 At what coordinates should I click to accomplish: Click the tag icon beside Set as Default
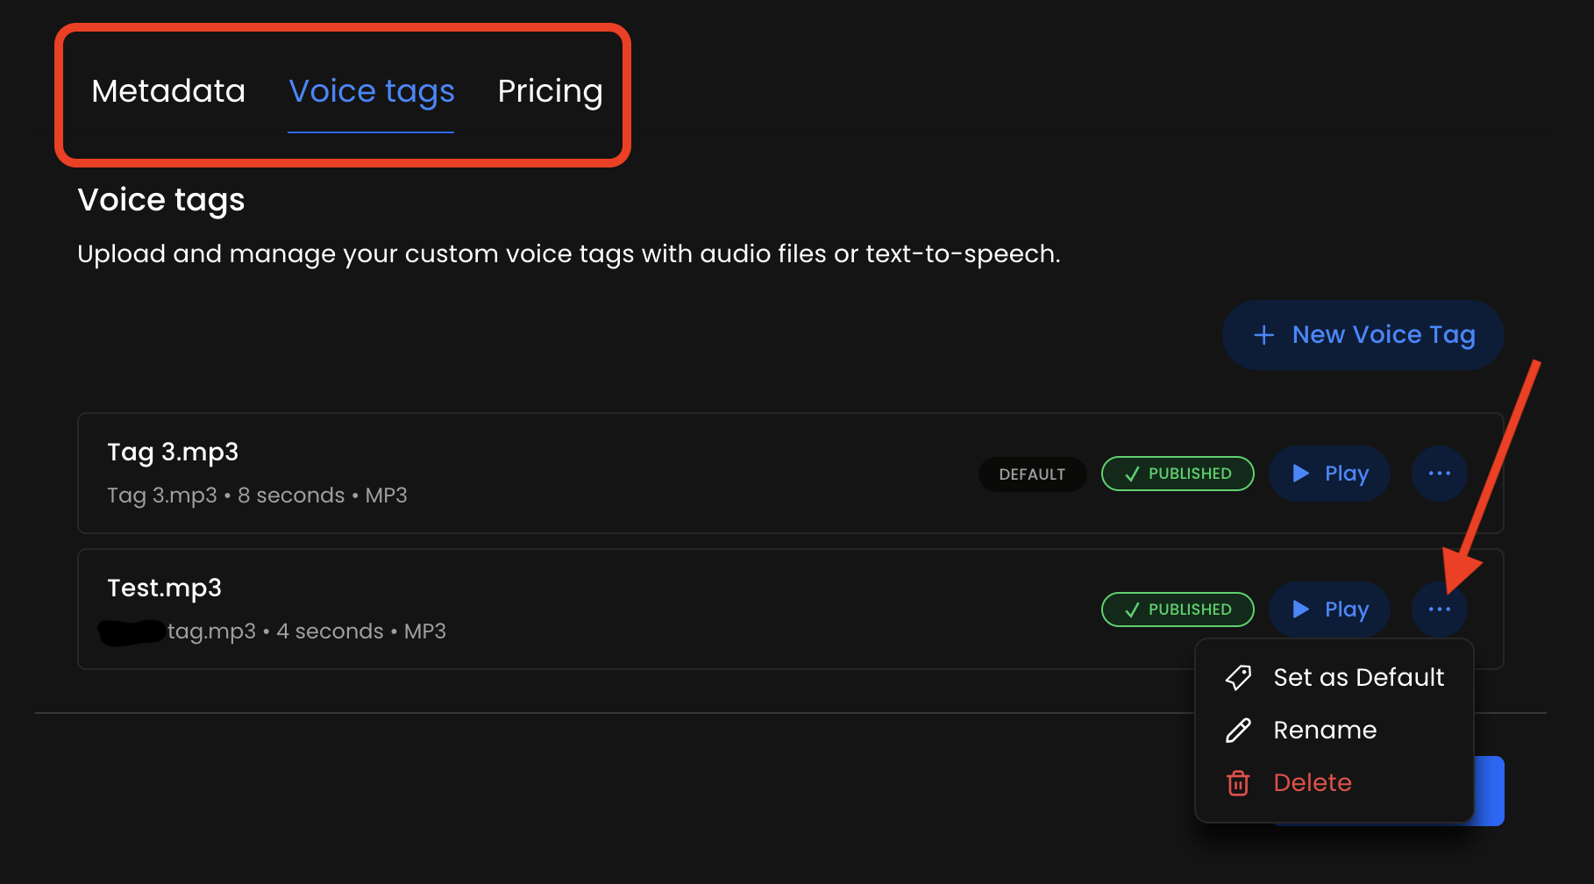coord(1238,678)
